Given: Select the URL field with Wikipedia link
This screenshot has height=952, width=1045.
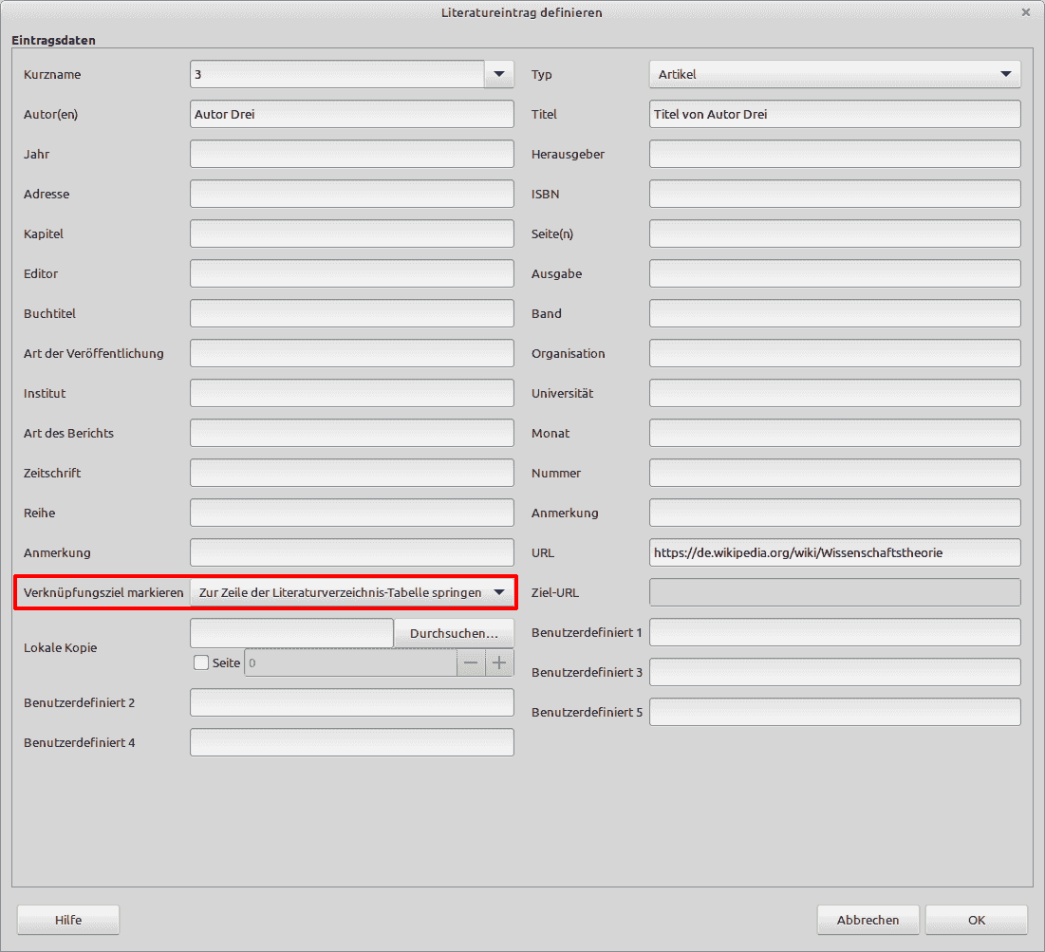Looking at the screenshot, I should click(834, 552).
